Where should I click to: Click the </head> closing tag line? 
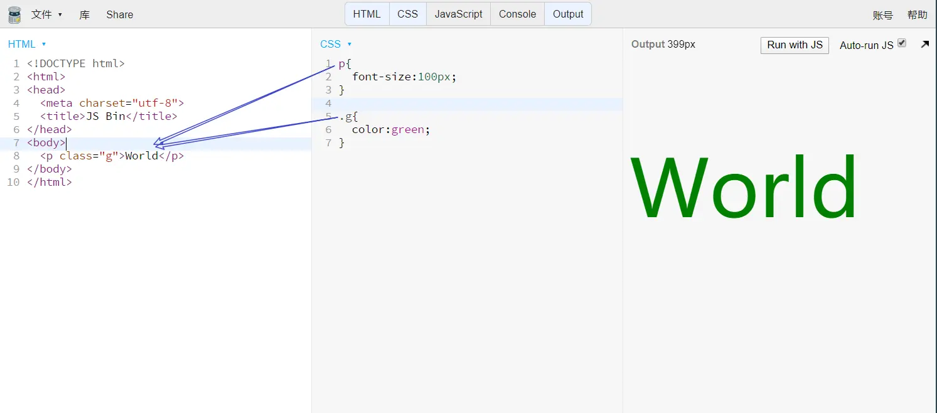point(49,129)
